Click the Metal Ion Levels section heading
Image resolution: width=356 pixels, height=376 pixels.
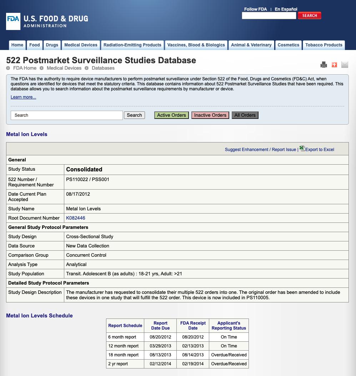[27, 134]
